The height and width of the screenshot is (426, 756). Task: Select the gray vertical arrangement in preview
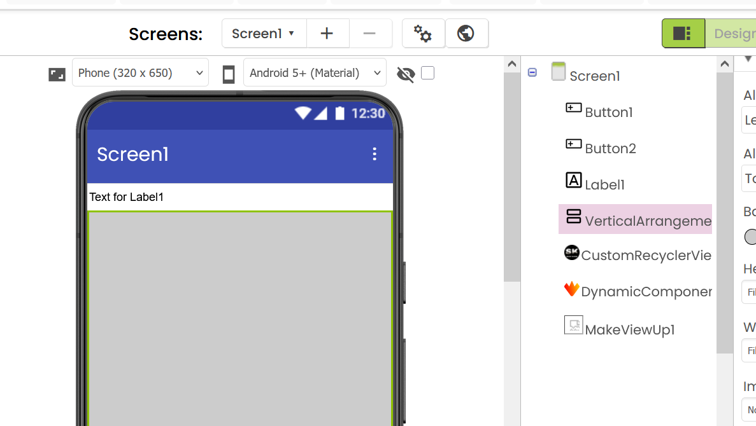pyautogui.click(x=240, y=319)
